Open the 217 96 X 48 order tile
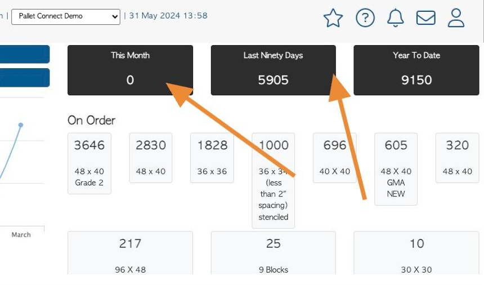The width and height of the screenshot is (484, 285). coord(130,253)
